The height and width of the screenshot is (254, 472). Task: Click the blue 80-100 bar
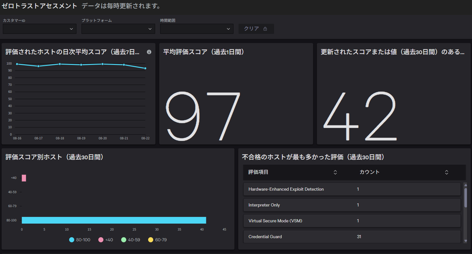(x=114, y=220)
